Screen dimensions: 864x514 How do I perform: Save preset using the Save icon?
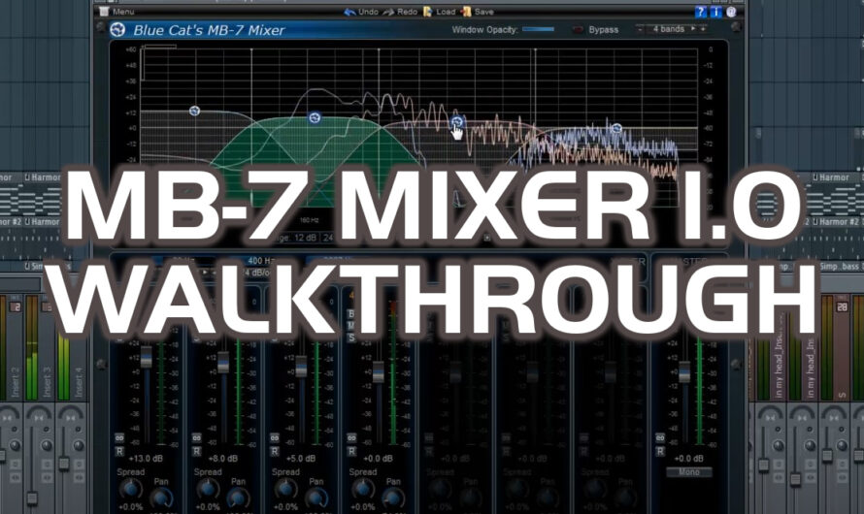pos(467,12)
